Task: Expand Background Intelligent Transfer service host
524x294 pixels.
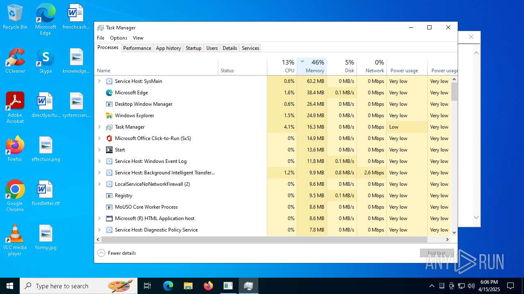Action: coord(99,173)
